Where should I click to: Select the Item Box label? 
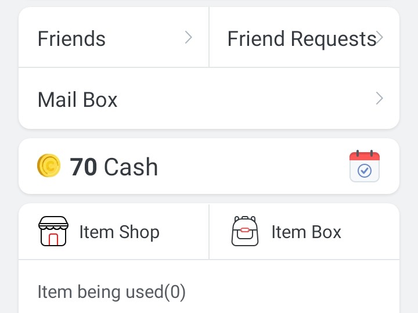(x=306, y=232)
